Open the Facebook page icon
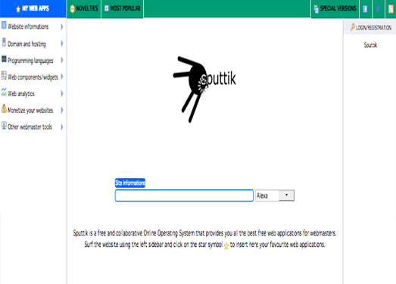 click(365, 9)
